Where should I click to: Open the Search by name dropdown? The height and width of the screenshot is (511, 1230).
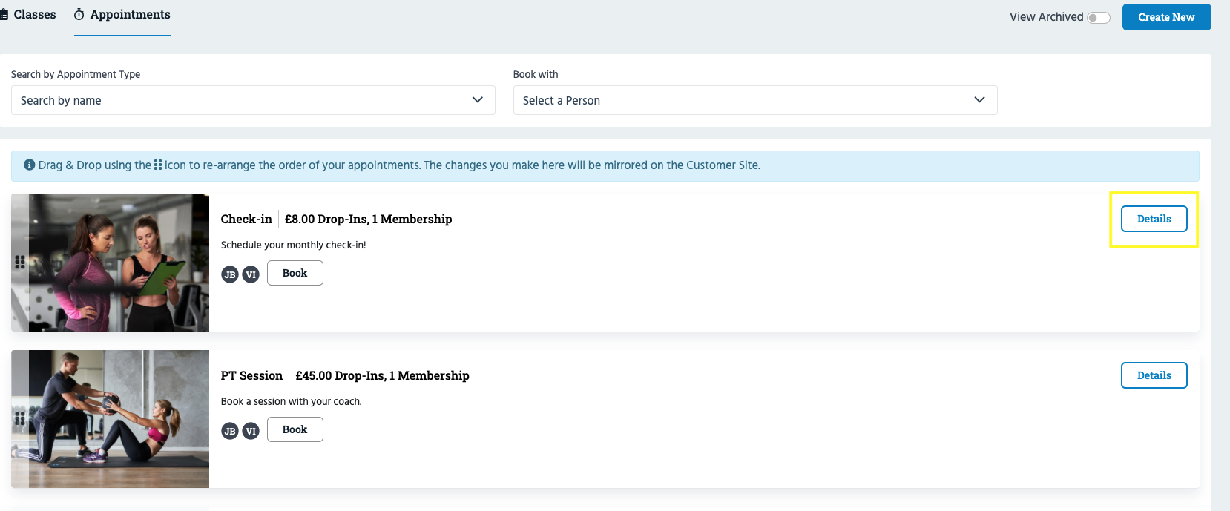[252, 100]
